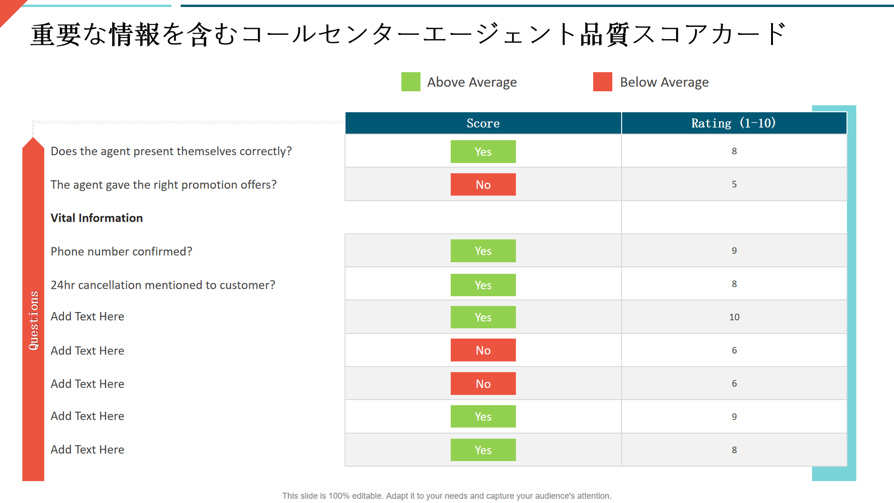Click the red Below Average legend swatch
This screenshot has width=894, height=503.
point(603,82)
